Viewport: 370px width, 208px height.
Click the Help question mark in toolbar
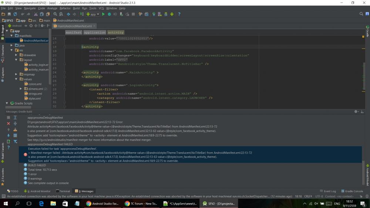tap(179, 14)
